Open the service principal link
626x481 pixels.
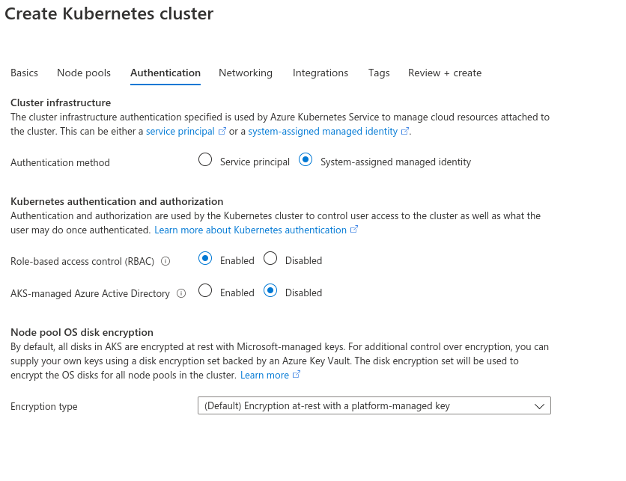pos(180,131)
